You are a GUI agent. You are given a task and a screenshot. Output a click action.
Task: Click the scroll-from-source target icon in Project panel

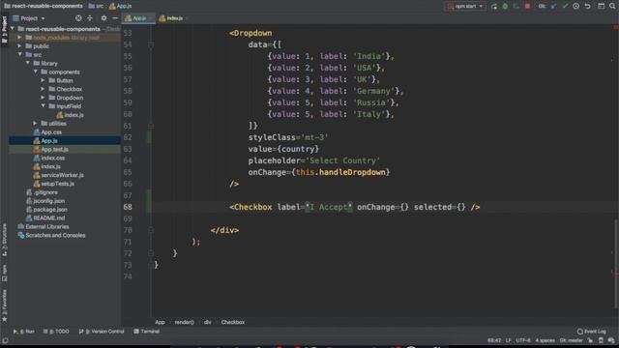point(78,18)
